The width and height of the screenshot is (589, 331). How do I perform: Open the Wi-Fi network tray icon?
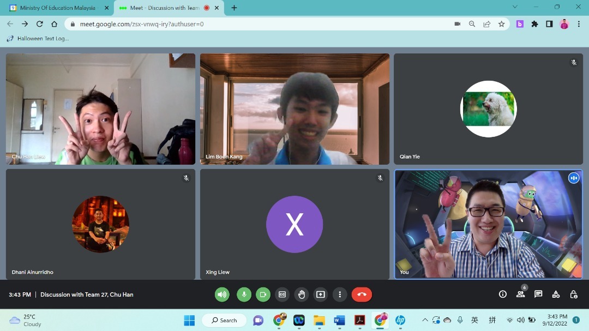(510, 320)
